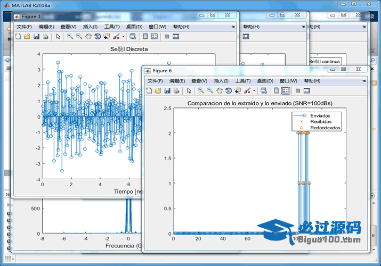Select Brush data tool in Figure 1
381x266 pixels.
(116, 37)
